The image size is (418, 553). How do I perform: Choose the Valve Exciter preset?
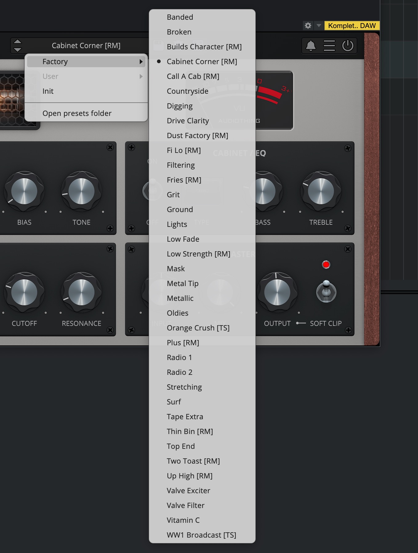tap(188, 491)
